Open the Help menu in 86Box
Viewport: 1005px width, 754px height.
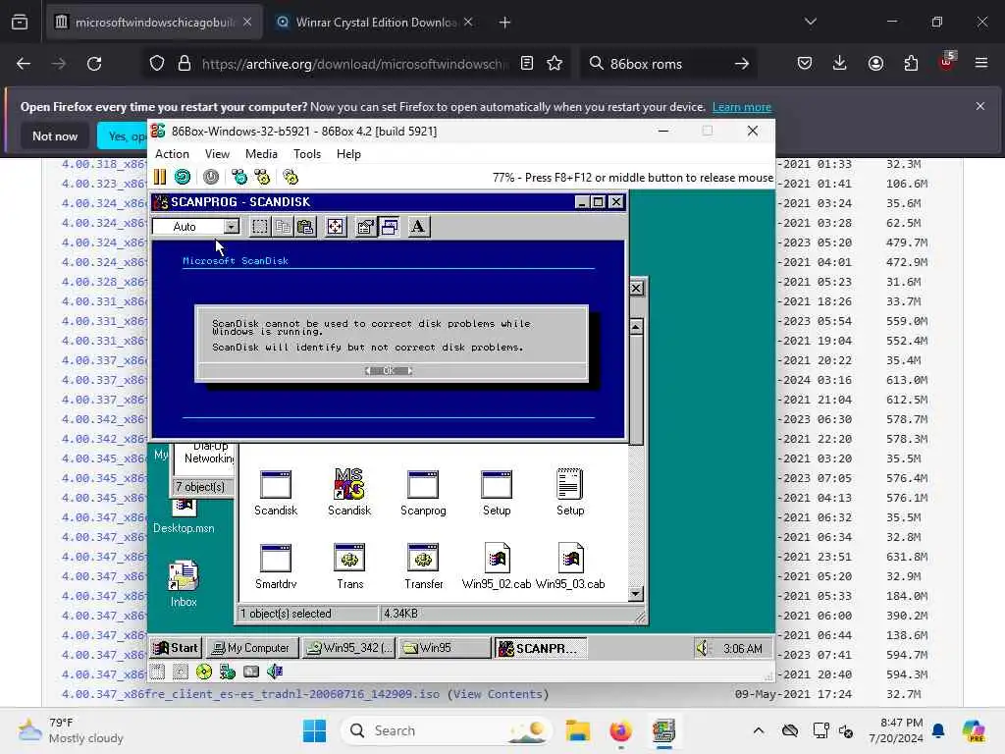(348, 154)
